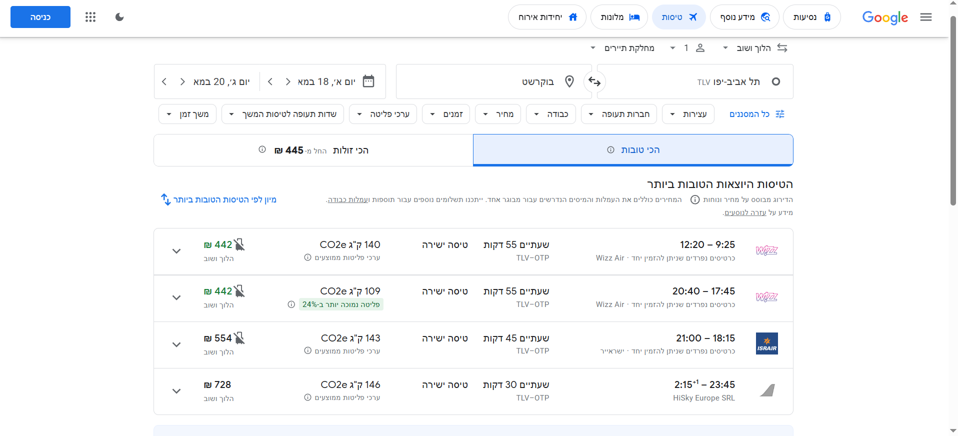Sort results using מיון לפי הטיסות הטובות ביותר

coord(218,199)
